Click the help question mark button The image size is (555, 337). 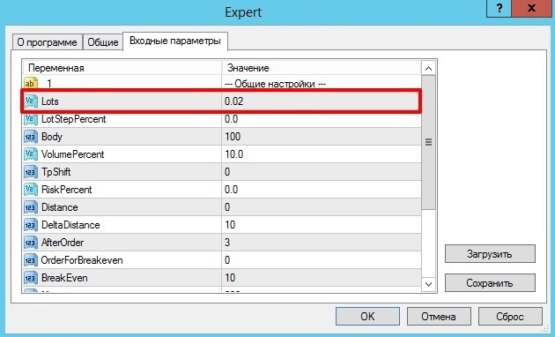[499, 8]
